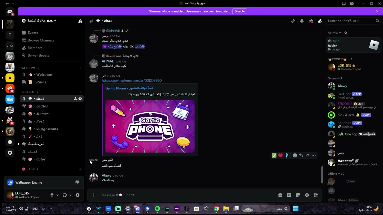Viewport: 383px width, 215px height.
Task: Open Gartic Phone preview image
Action: click(x=150, y=126)
